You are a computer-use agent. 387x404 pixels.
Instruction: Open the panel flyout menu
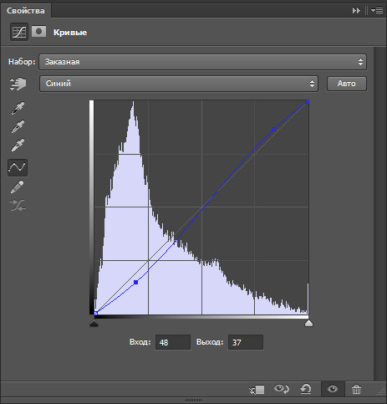point(377,11)
